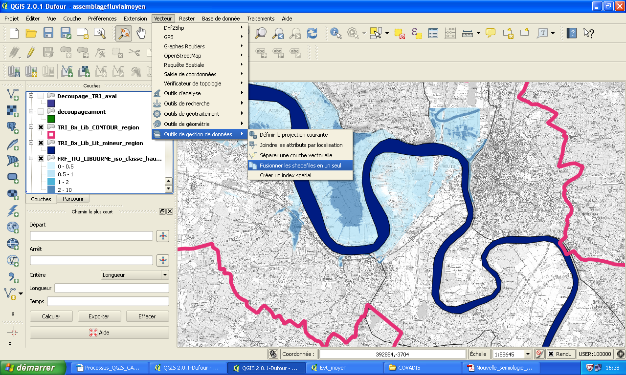Open the selection tool dropdown arrow
This screenshot has height=375, width=626.
[x=387, y=33]
